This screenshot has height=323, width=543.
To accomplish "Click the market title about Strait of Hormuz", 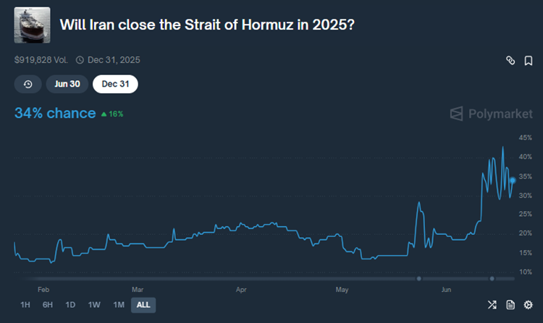I will 207,25.
